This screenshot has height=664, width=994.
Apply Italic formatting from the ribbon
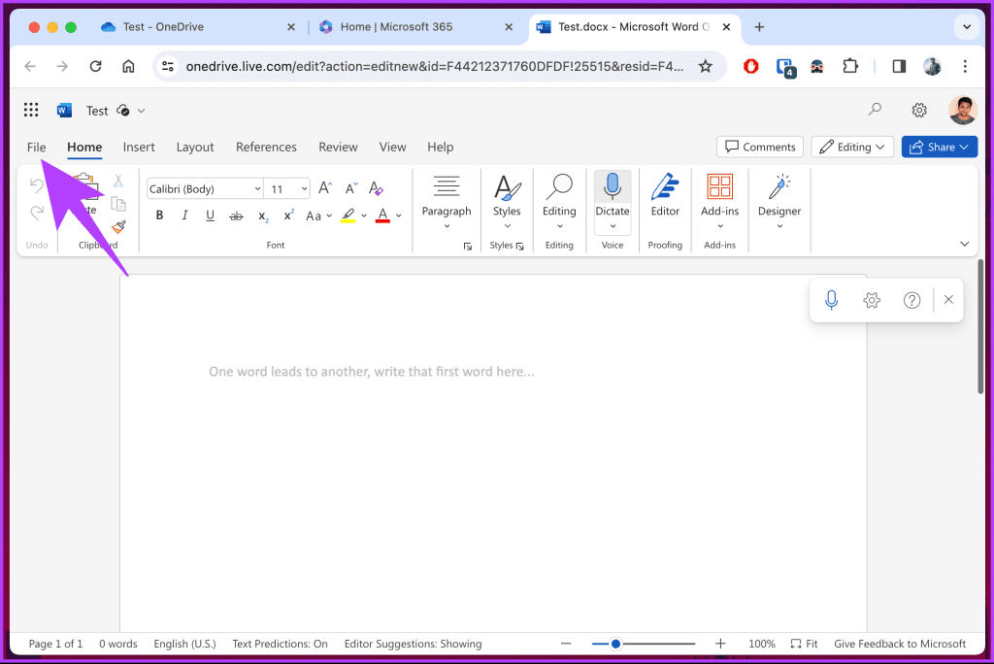tap(184, 216)
